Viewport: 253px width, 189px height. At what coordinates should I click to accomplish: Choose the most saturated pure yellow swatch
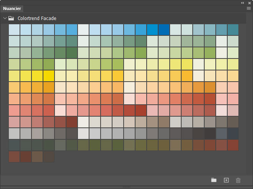coord(49,76)
